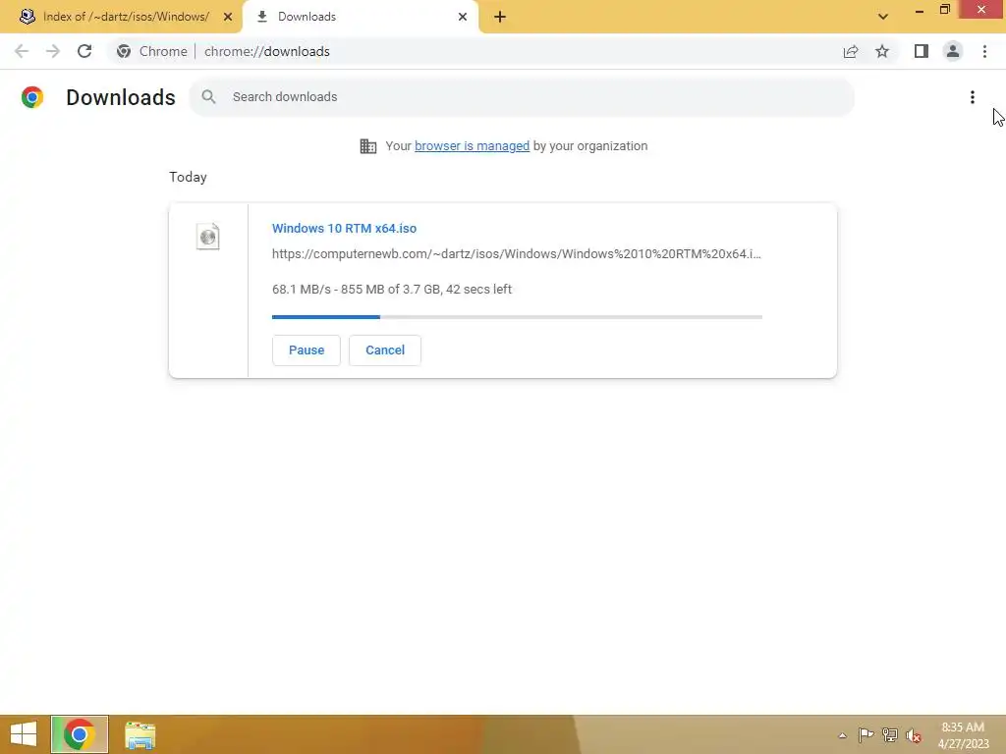Open the Downloads page more actions menu
Screen dimensions: 1006x754
pos(973,97)
